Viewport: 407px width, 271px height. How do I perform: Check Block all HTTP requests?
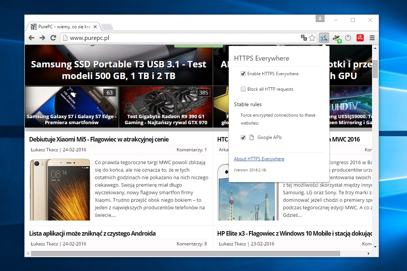point(243,89)
